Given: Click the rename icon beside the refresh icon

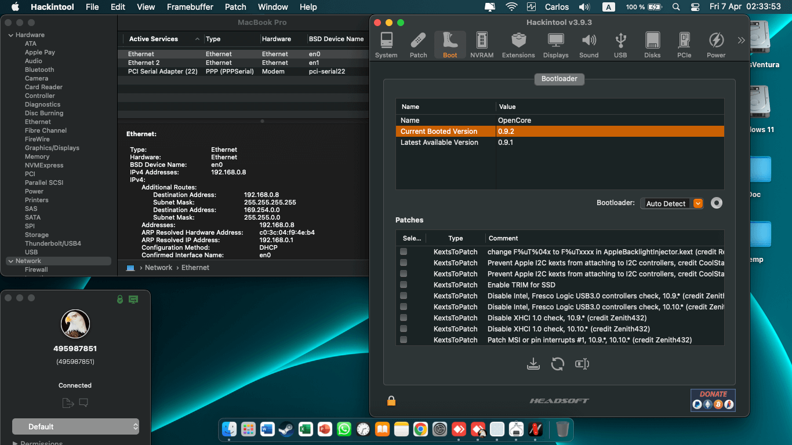Looking at the screenshot, I should pyautogui.click(x=582, y=364).
